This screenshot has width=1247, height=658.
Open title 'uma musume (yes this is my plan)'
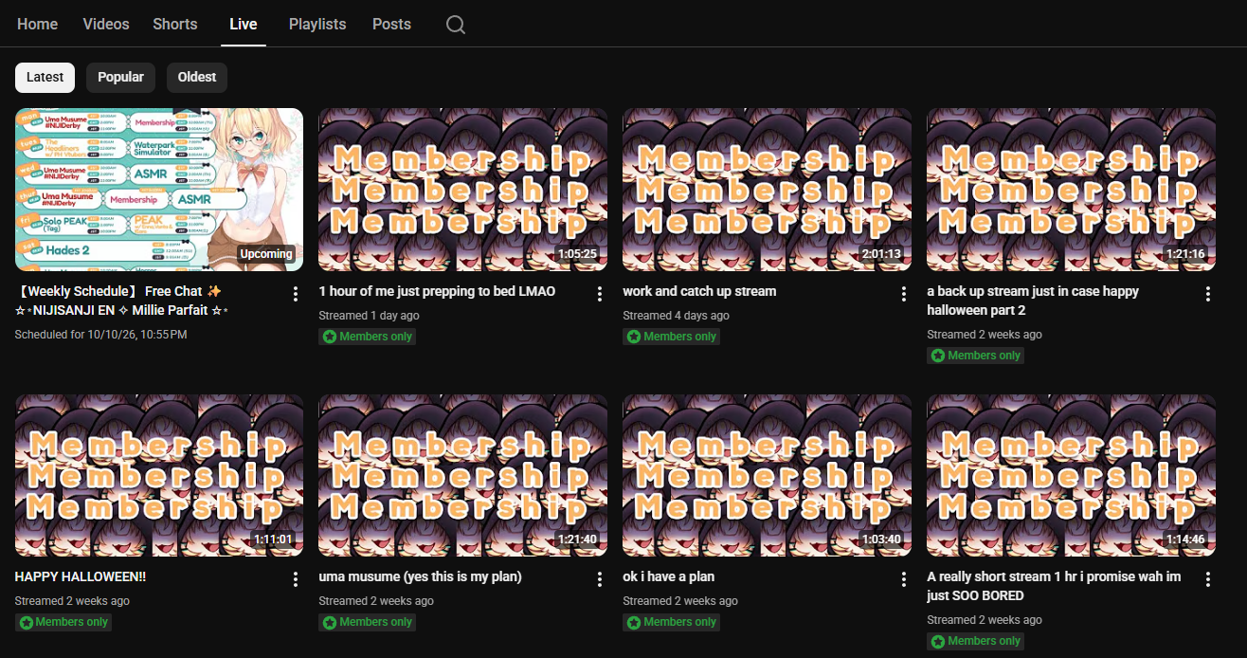pyautogui.click(x=420, y=576)
